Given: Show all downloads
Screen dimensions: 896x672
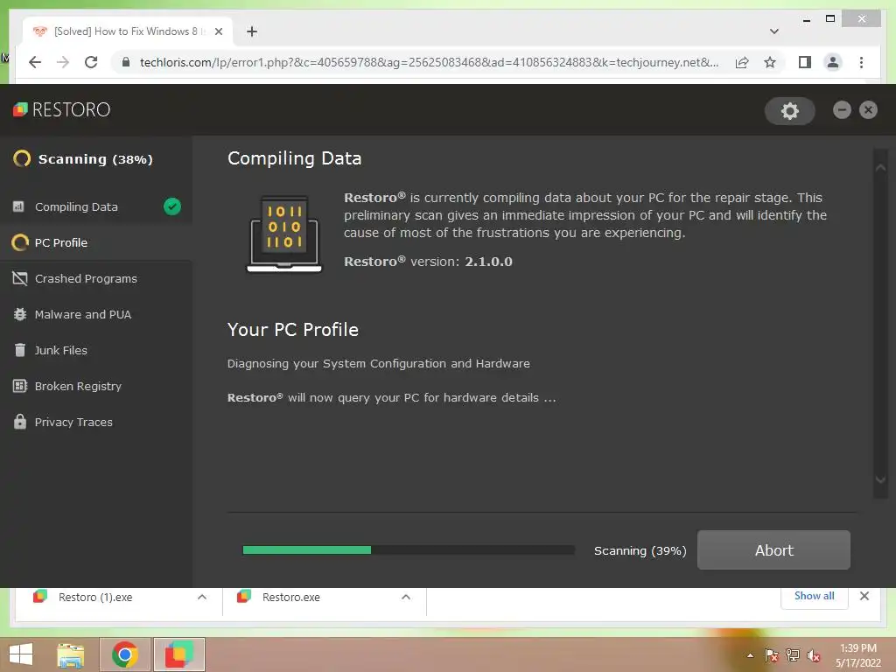Looking at the screenshot, I should [815, 596].
